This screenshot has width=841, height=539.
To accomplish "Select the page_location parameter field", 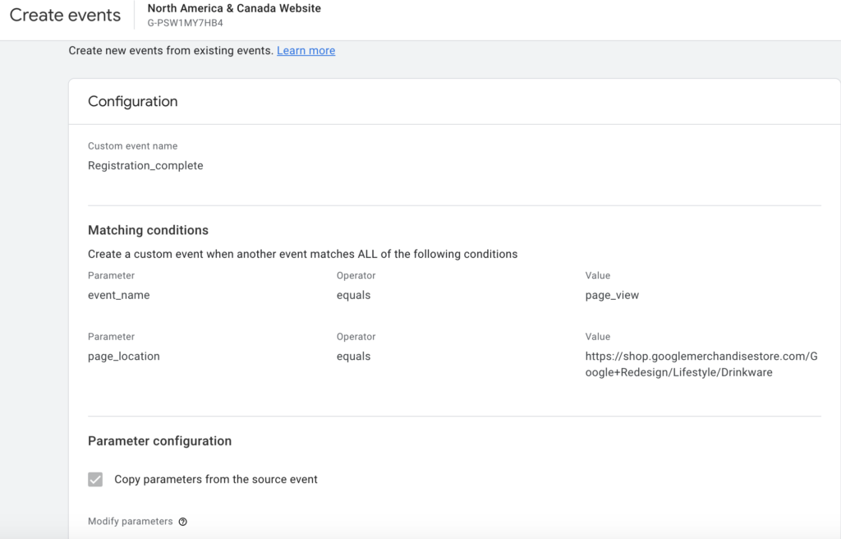I will click(x=123, y=357).
